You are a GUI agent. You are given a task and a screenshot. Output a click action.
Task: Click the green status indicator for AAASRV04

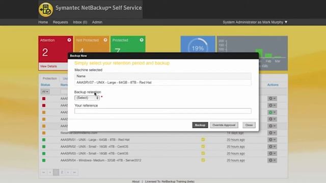click(x=44, y=160)
